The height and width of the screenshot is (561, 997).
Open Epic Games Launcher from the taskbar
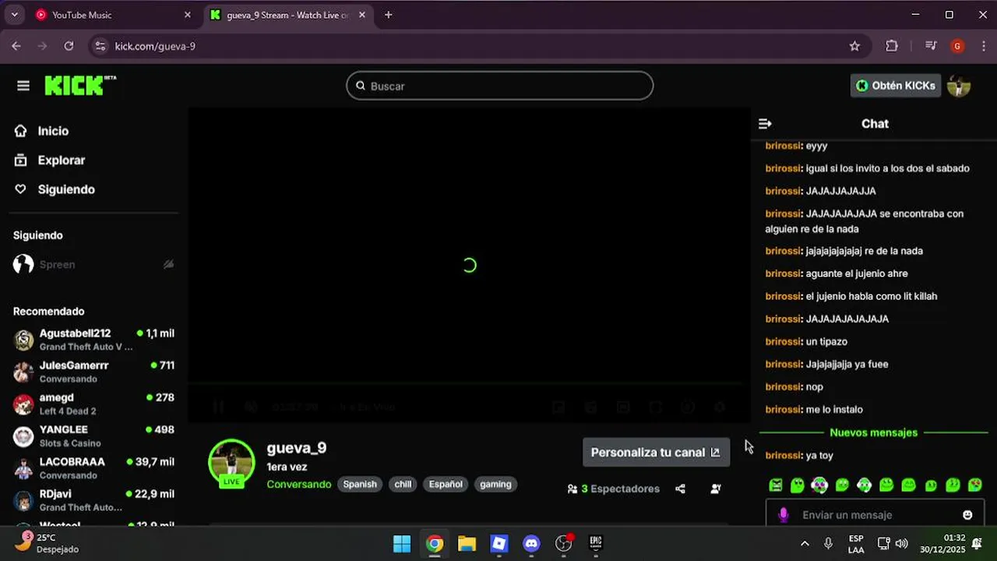pyautogui.click(x=596, y=543)
